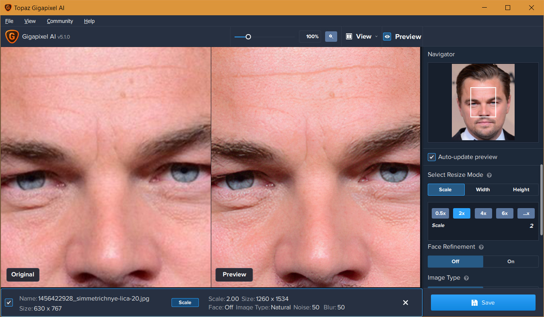Click the Face Refinement help icon

481,247
